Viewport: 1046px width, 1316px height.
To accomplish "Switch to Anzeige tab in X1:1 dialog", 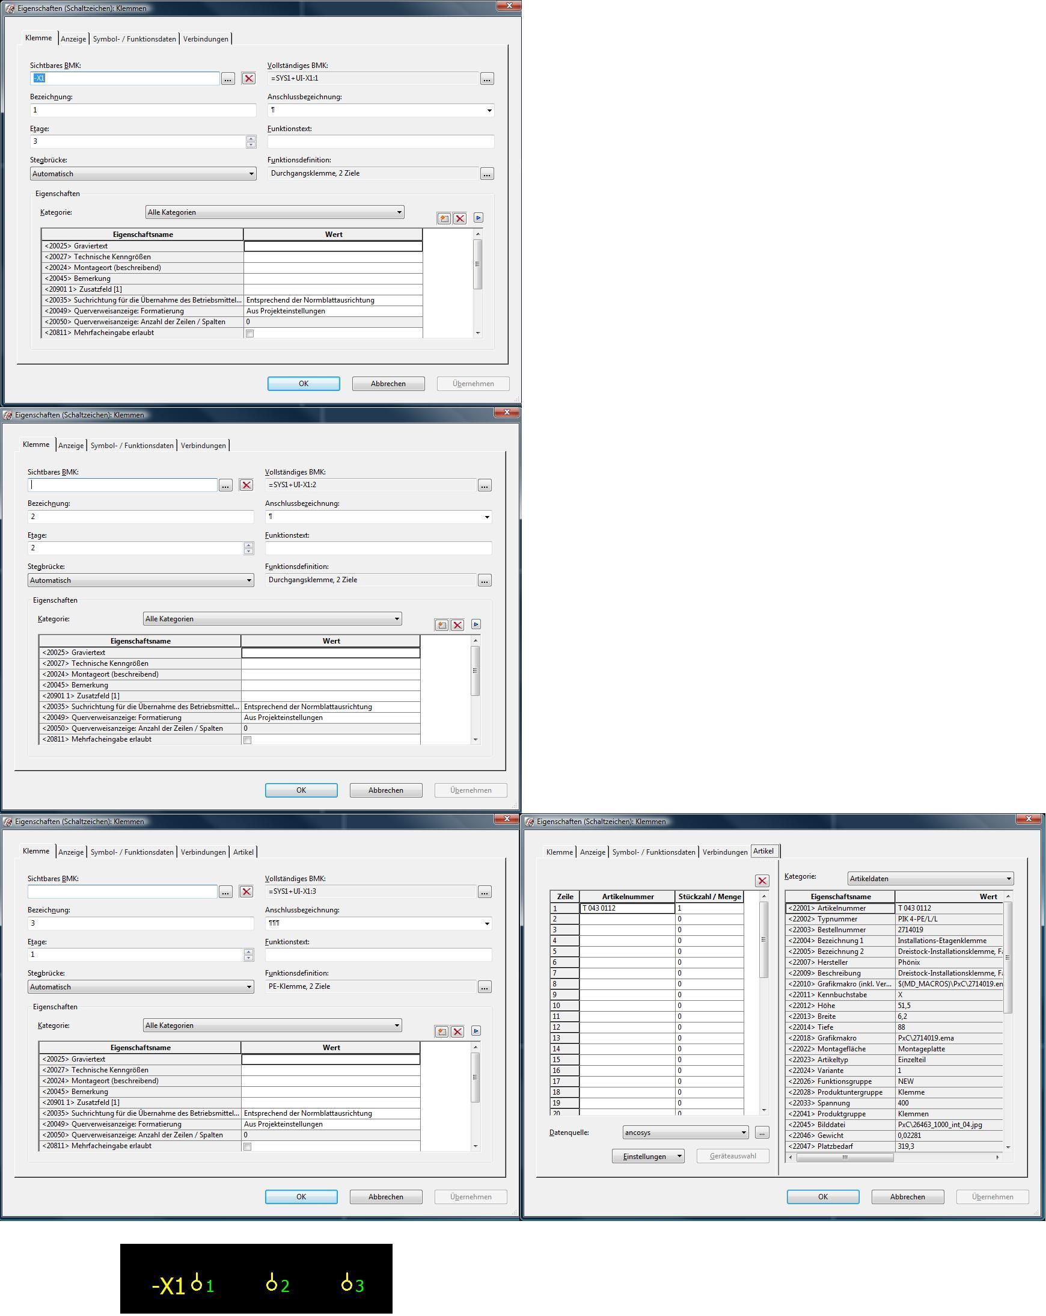I will click(x=73, y=39).
